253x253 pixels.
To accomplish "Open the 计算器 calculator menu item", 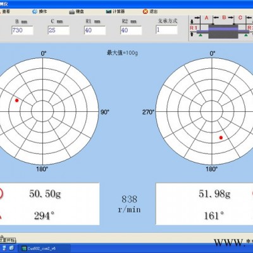I will pos(115,11).
